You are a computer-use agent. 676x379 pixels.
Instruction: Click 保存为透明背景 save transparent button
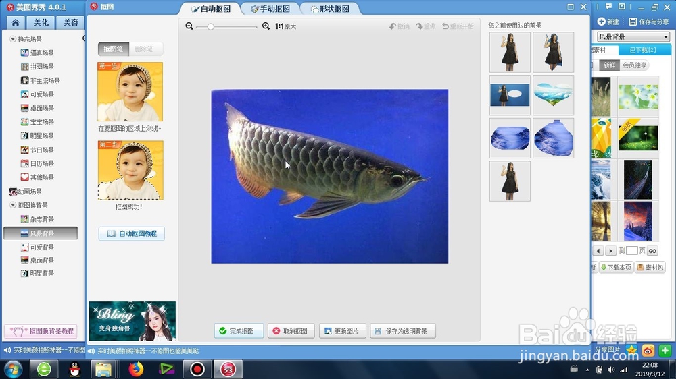click(403, 331)
